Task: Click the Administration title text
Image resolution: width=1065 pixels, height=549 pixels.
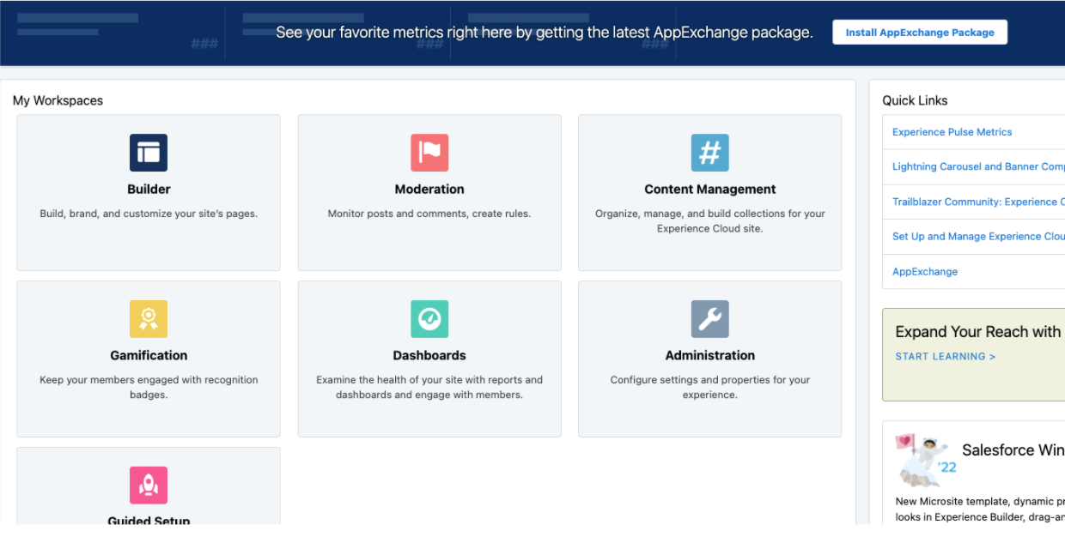Action: click(710, 355)
